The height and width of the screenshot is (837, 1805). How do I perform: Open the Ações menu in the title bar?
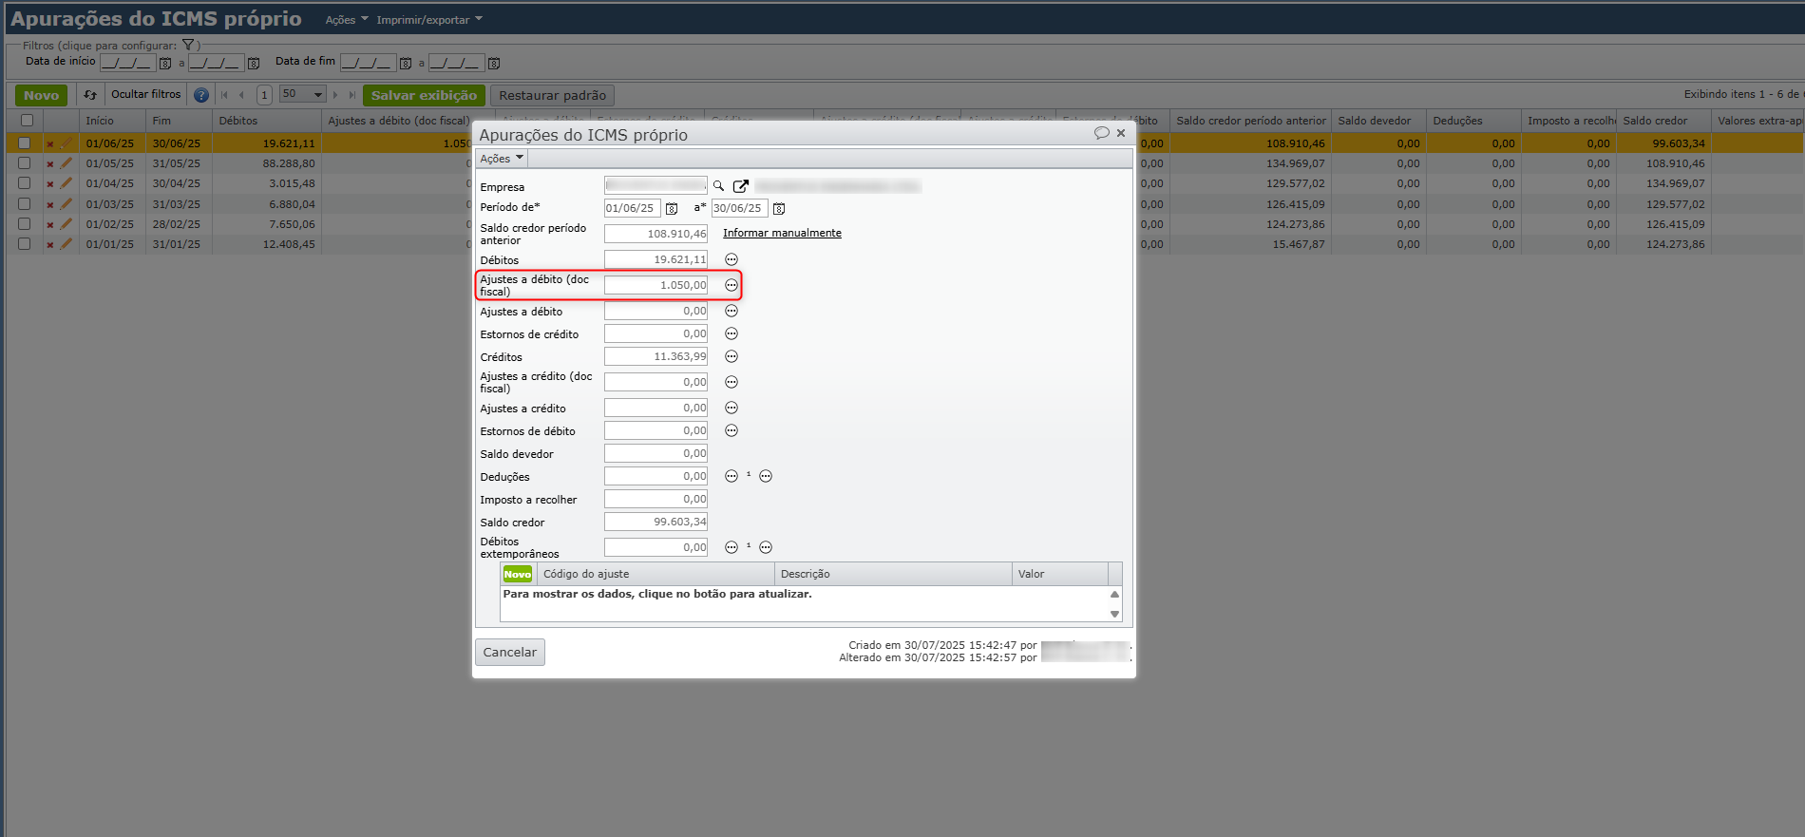347,20
